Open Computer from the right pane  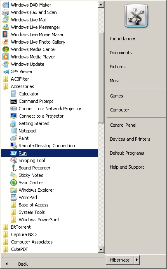pos(119,110)
